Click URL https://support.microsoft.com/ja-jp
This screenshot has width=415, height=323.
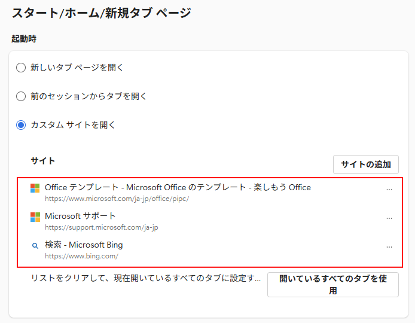coord(102,227)
